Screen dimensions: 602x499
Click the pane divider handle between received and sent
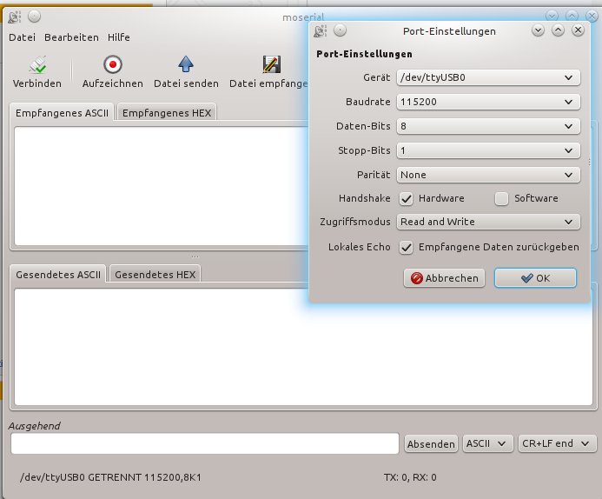coord(195,256)
